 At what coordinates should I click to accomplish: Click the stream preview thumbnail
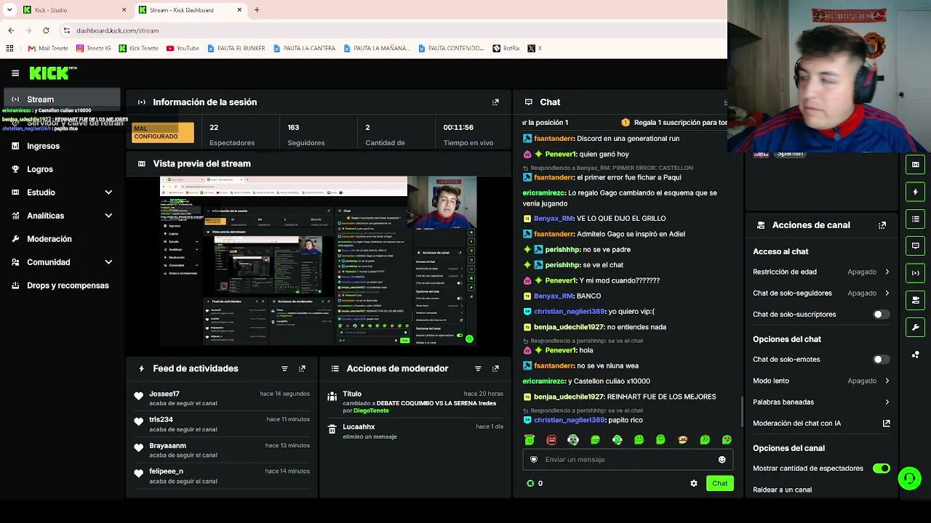tap(319, 261)
